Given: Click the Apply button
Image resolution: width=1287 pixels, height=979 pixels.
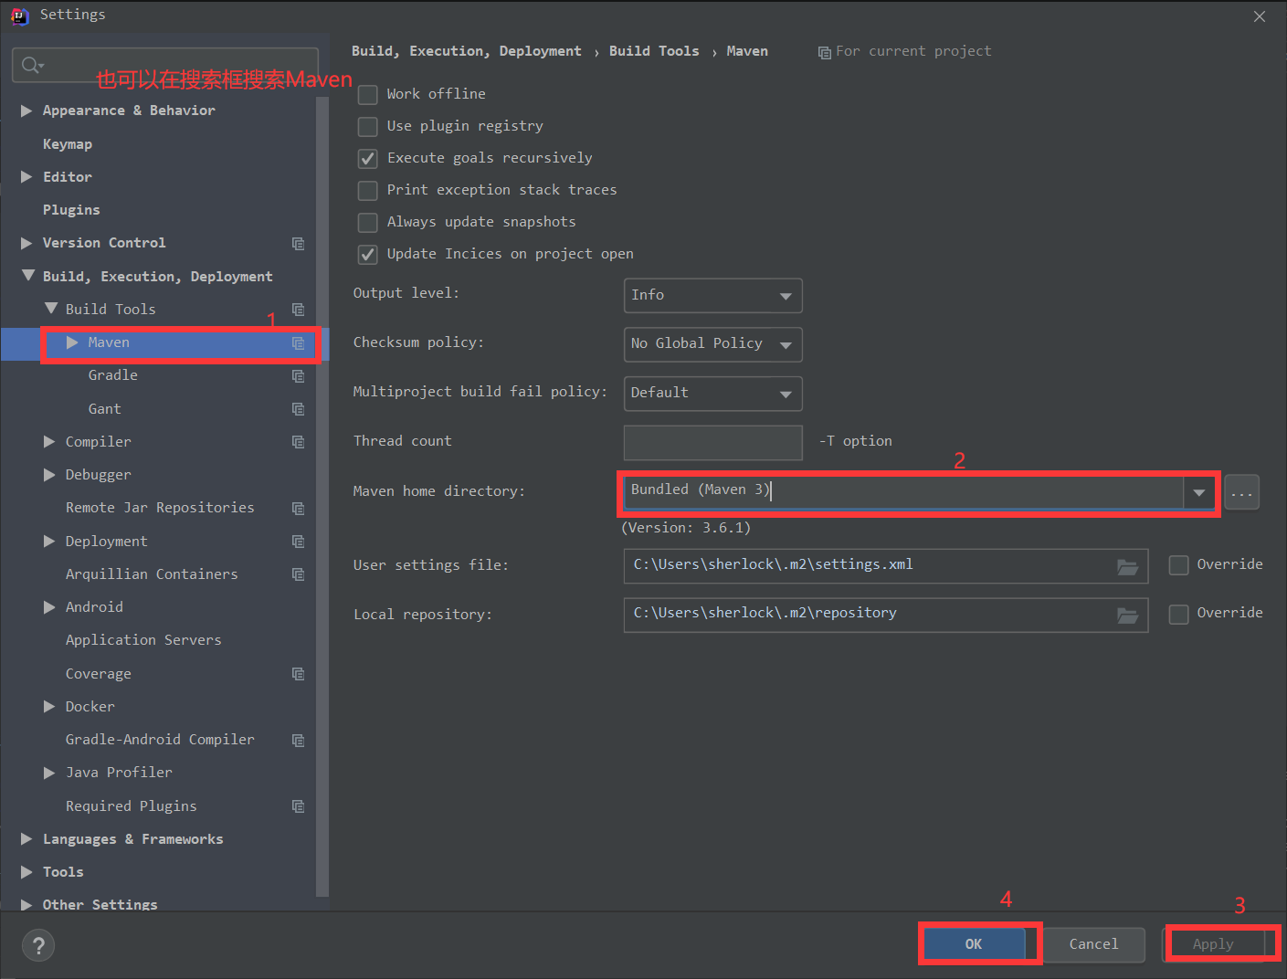Looking at the screenshot, I should [x=1213, y=944].
